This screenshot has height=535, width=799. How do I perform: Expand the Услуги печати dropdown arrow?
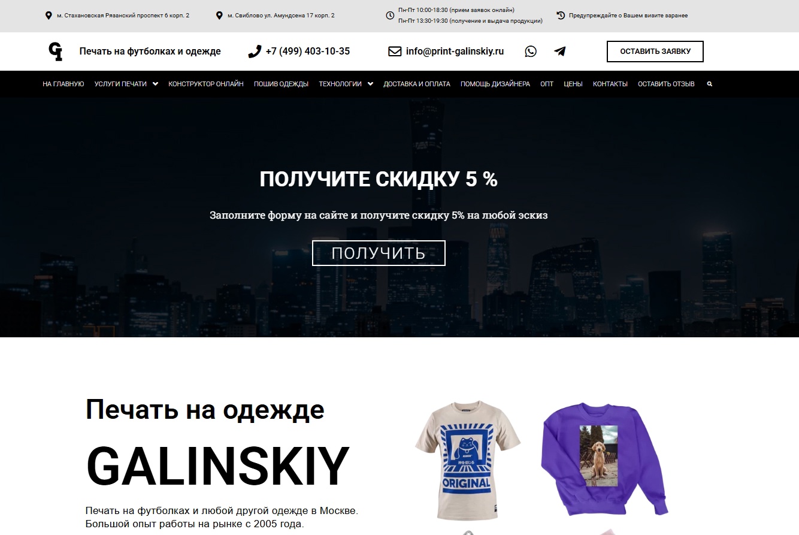point(155,84)
